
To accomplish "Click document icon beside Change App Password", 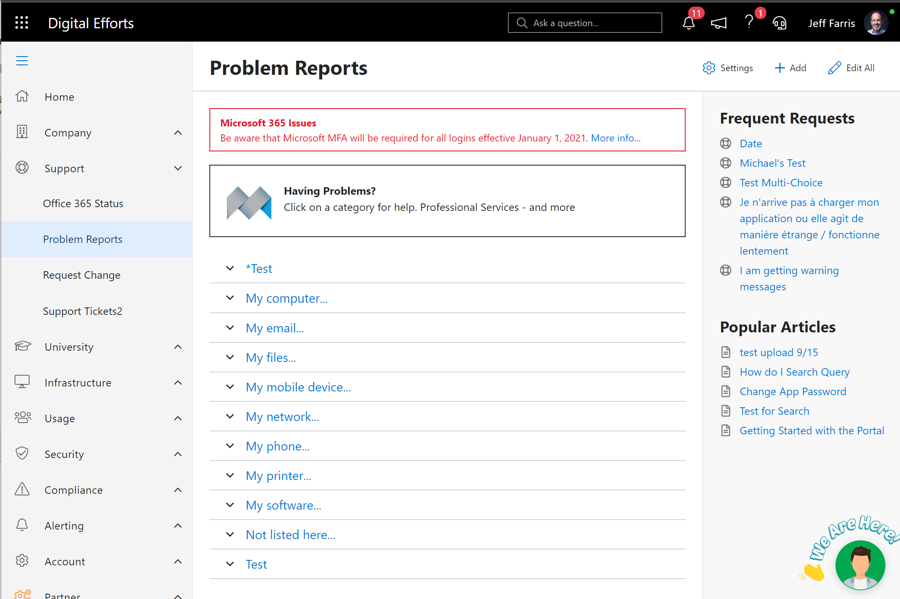I will 726,391.
